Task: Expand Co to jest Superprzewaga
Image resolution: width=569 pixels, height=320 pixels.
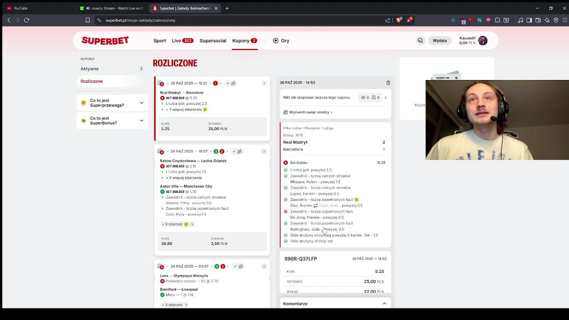Action: click(112, 103)
